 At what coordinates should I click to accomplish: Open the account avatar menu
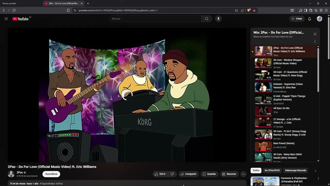319,19
